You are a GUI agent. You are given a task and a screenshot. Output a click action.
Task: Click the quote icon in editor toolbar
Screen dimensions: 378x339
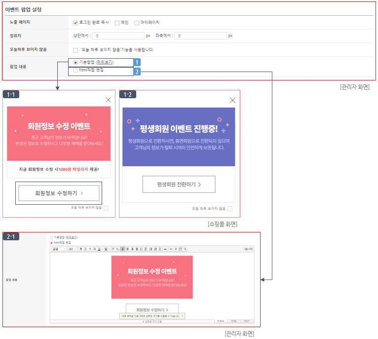[165, 249]
